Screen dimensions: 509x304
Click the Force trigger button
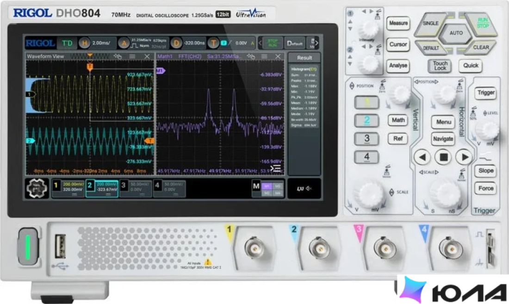(485, 188)
